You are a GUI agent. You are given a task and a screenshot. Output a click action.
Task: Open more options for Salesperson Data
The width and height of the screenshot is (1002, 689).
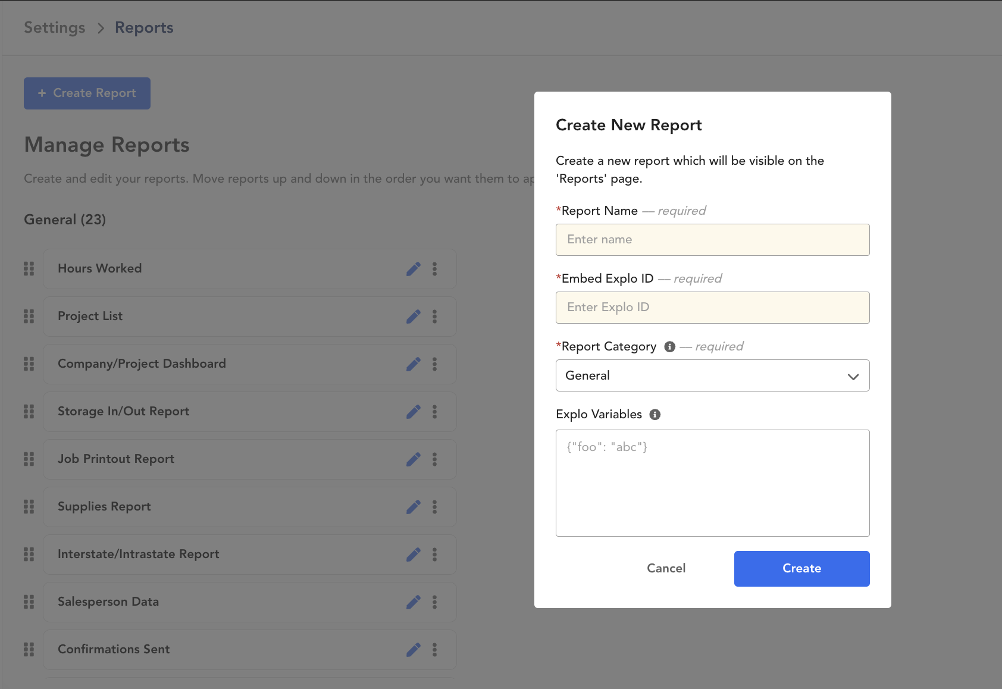coord(435,602)
